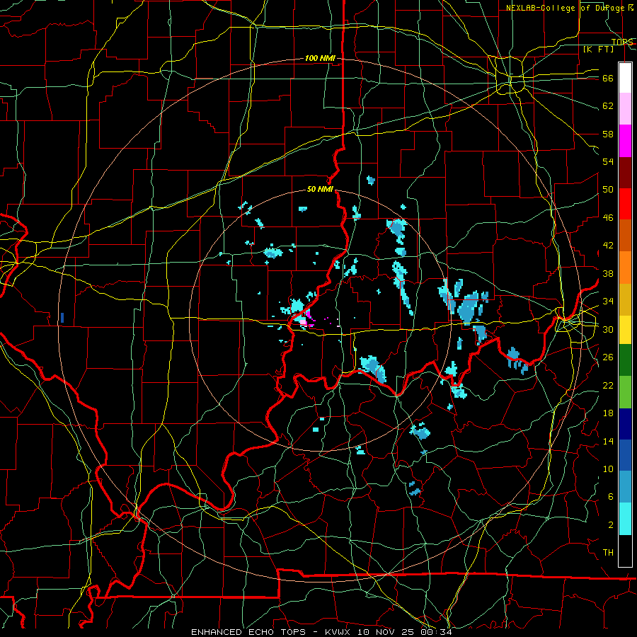Viewport: 637px width, 637px height.
Task: Select the 100 NMI range ring label
Action: pos(320,58)
